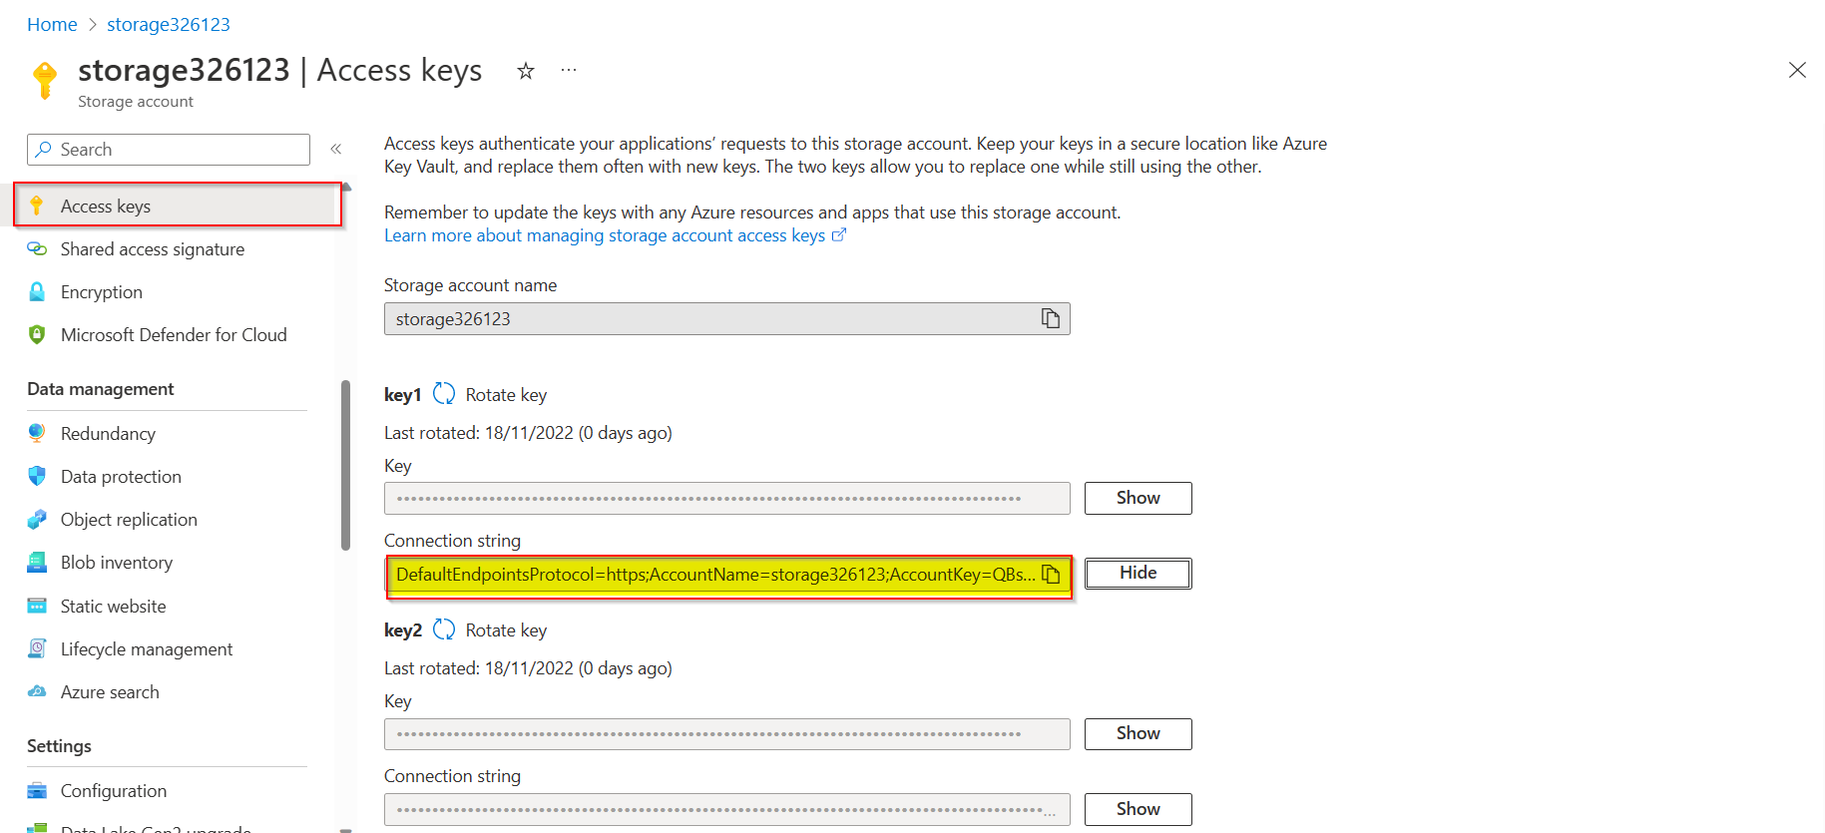This screenshot has height=833, width=1825.
Task: Click the key2 masked Key field
Action: tap(726, 734)
